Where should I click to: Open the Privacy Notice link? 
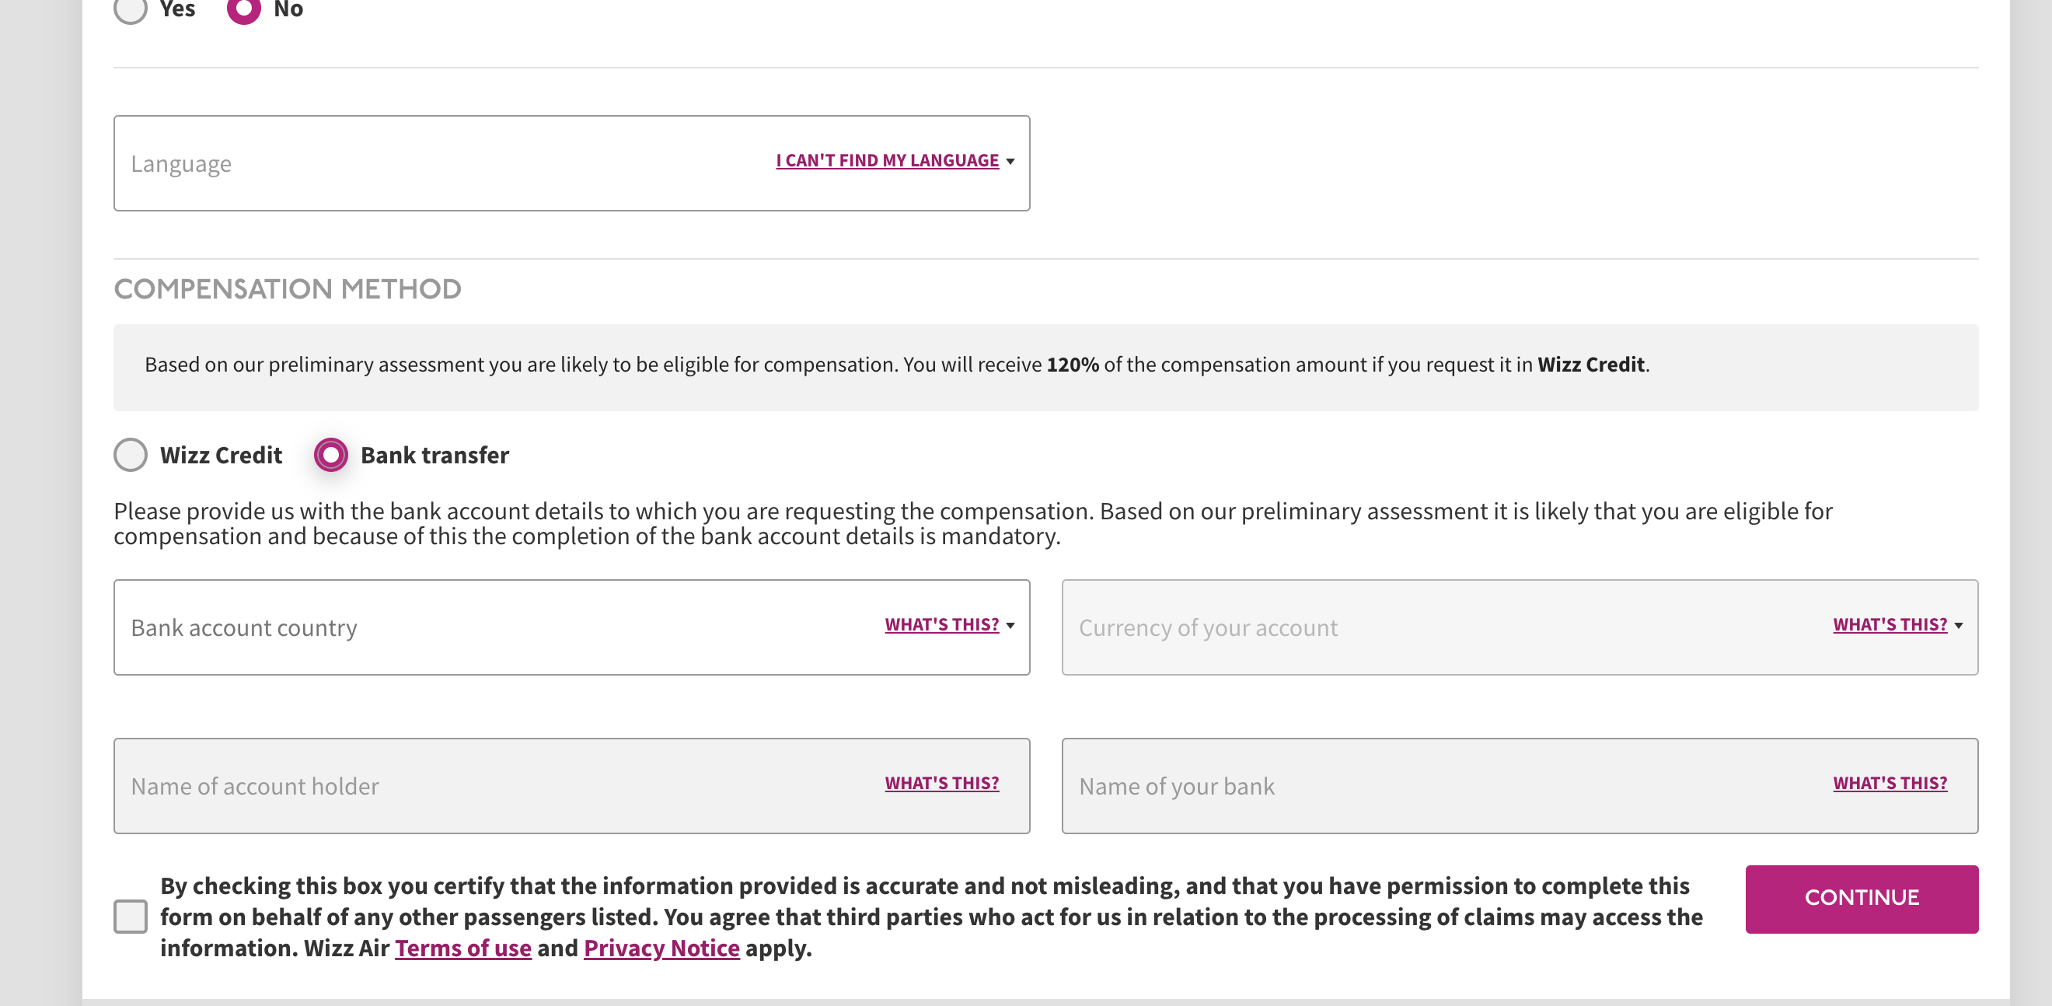661,948
